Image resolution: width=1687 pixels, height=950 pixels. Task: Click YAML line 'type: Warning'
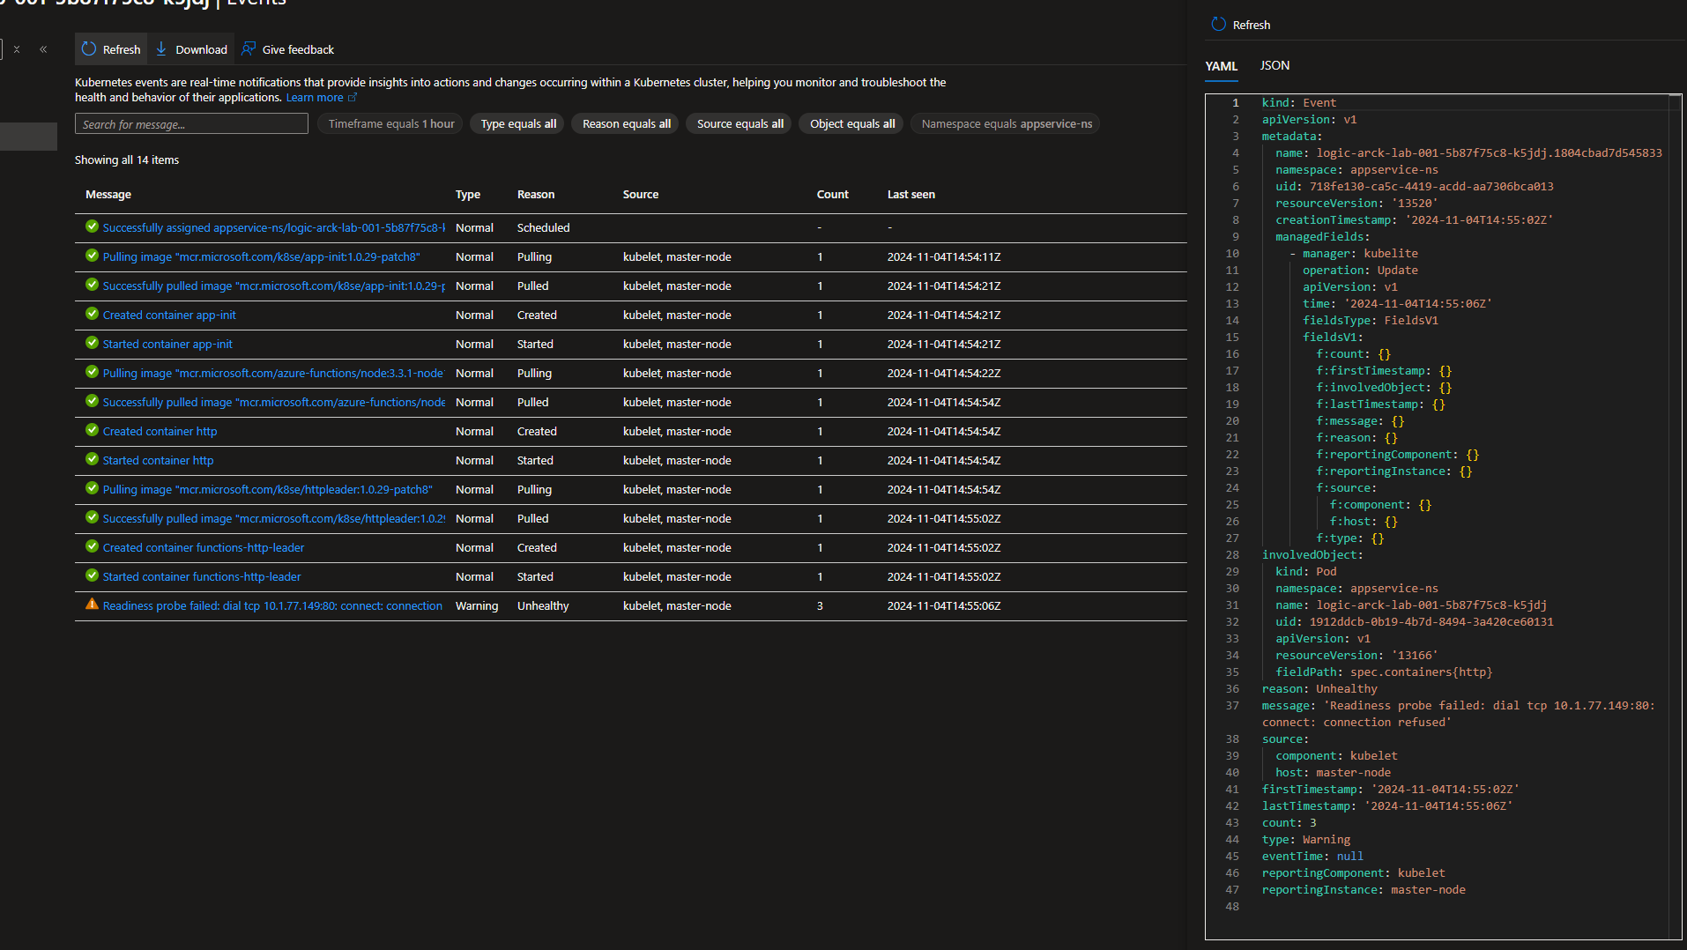pyautogui.click(x=1305, y=840)
